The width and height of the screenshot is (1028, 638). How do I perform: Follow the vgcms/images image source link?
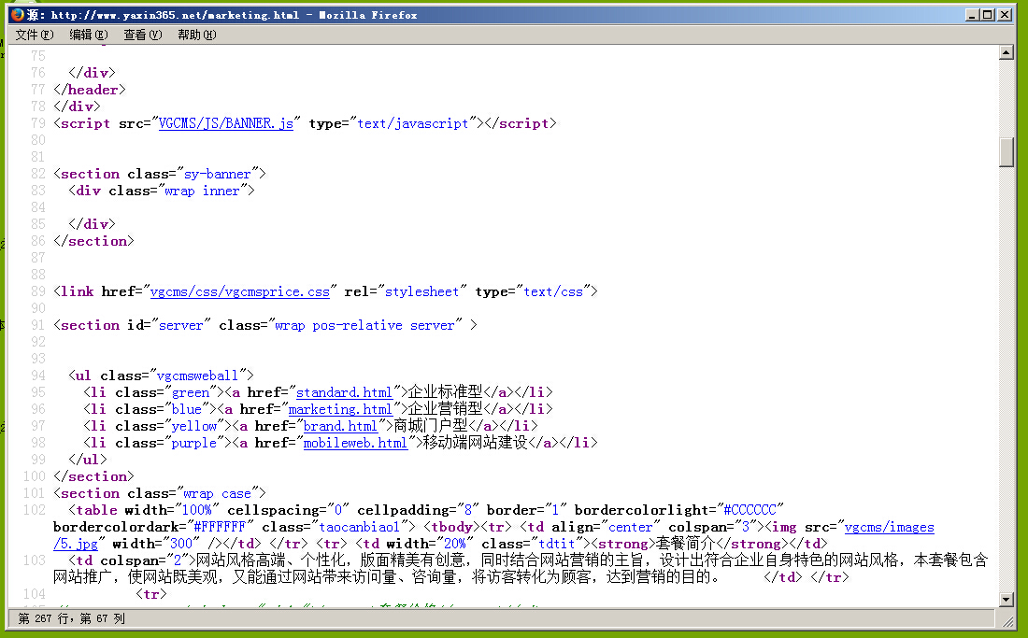click(x=889, y=527)
